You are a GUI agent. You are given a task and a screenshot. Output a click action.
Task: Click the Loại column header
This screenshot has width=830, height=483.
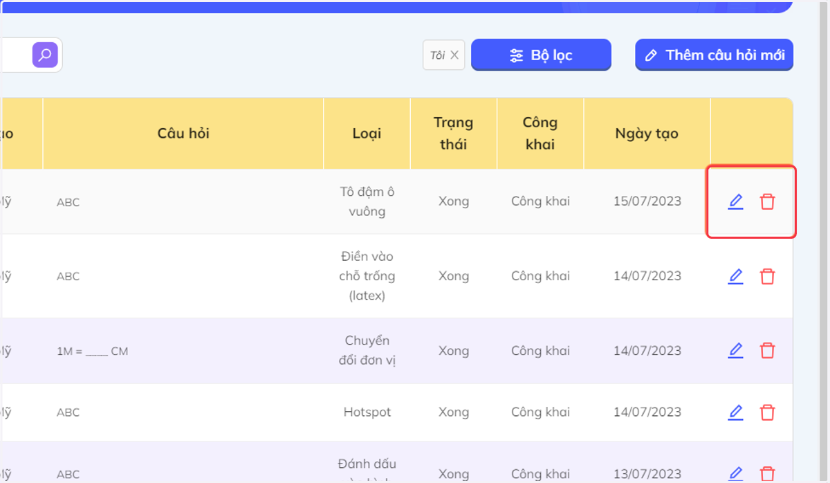[x=367, y=134]
